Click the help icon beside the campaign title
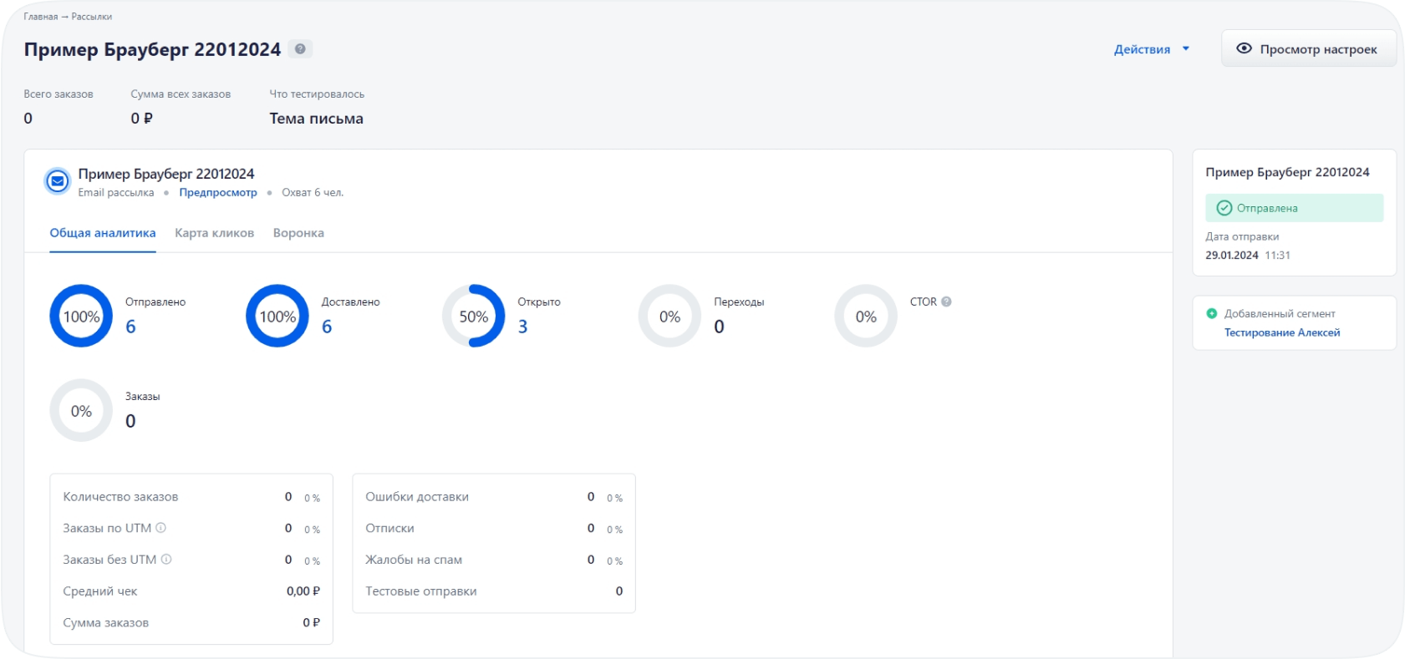Image resolution: width=1405 pixels, height=659 pixels. (300, 48)
